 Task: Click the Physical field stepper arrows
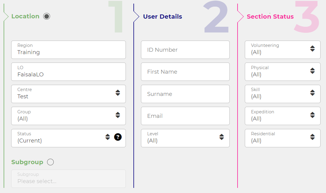tap(312, 71)
